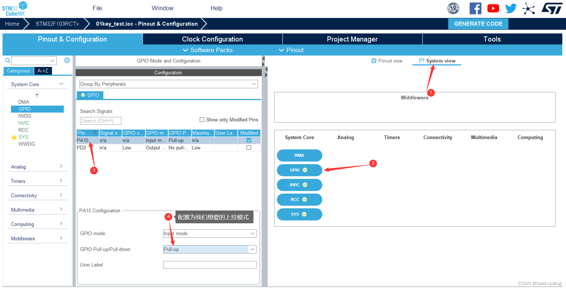Select RCC in System Core list
The image size is (566, 289).
coord(23,130)
